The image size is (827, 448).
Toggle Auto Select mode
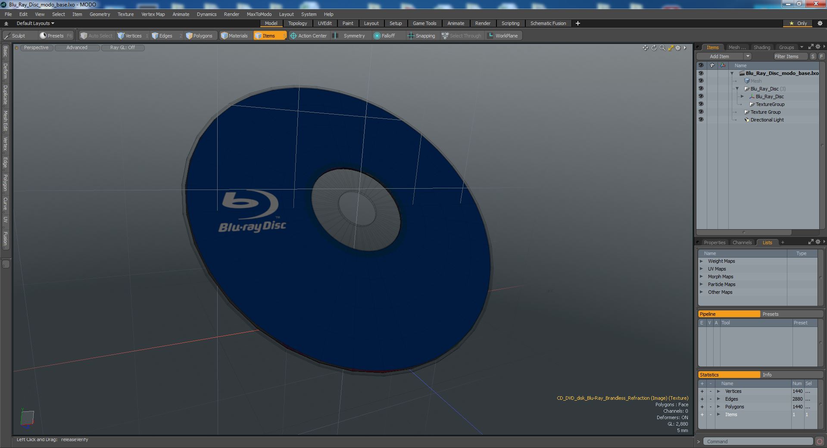[x=97, y=36]
